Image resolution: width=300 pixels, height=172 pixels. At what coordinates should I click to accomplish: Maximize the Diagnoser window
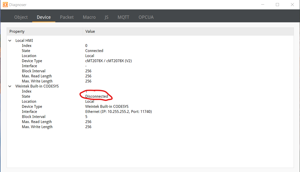coord(277,5)
